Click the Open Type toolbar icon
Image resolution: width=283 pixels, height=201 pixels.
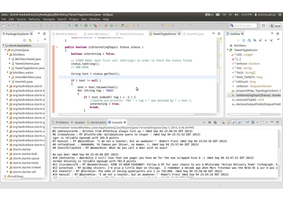(x=122, y=26)
